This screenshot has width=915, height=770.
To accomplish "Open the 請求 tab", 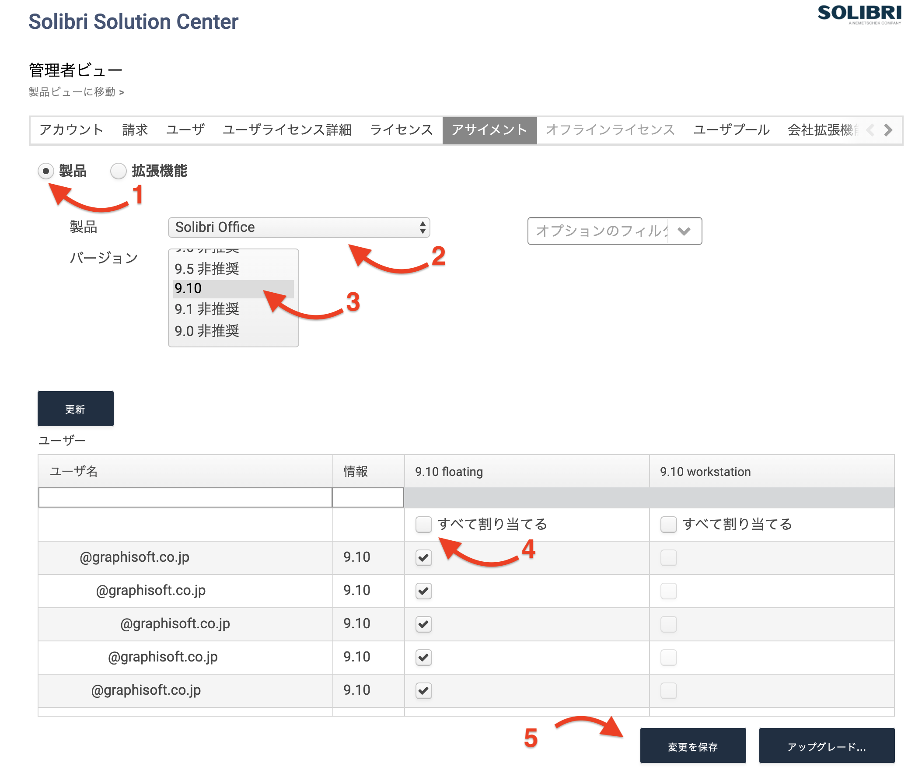I will coord(135,130).
